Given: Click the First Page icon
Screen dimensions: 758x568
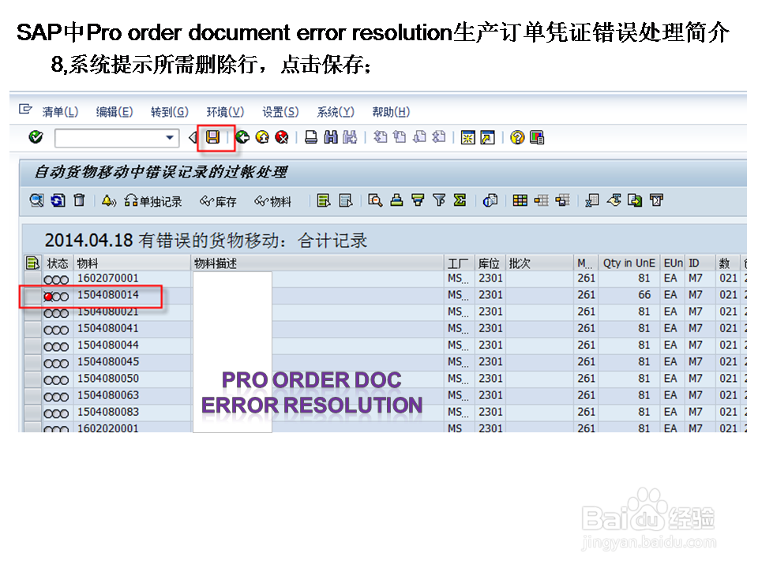Looking at the screenshot, I should coord(381,137).
